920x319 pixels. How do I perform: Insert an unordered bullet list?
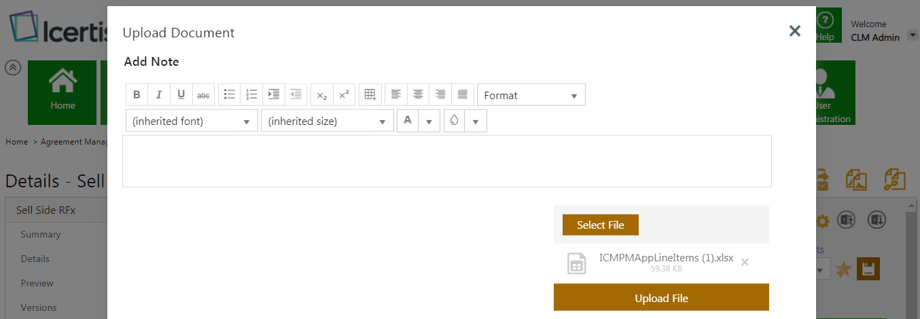(x=230, y=95)
